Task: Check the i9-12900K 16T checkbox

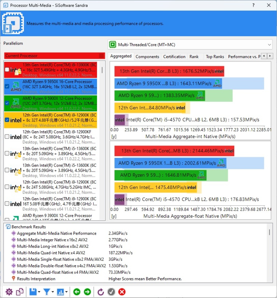Action: (x=7, y=204)
